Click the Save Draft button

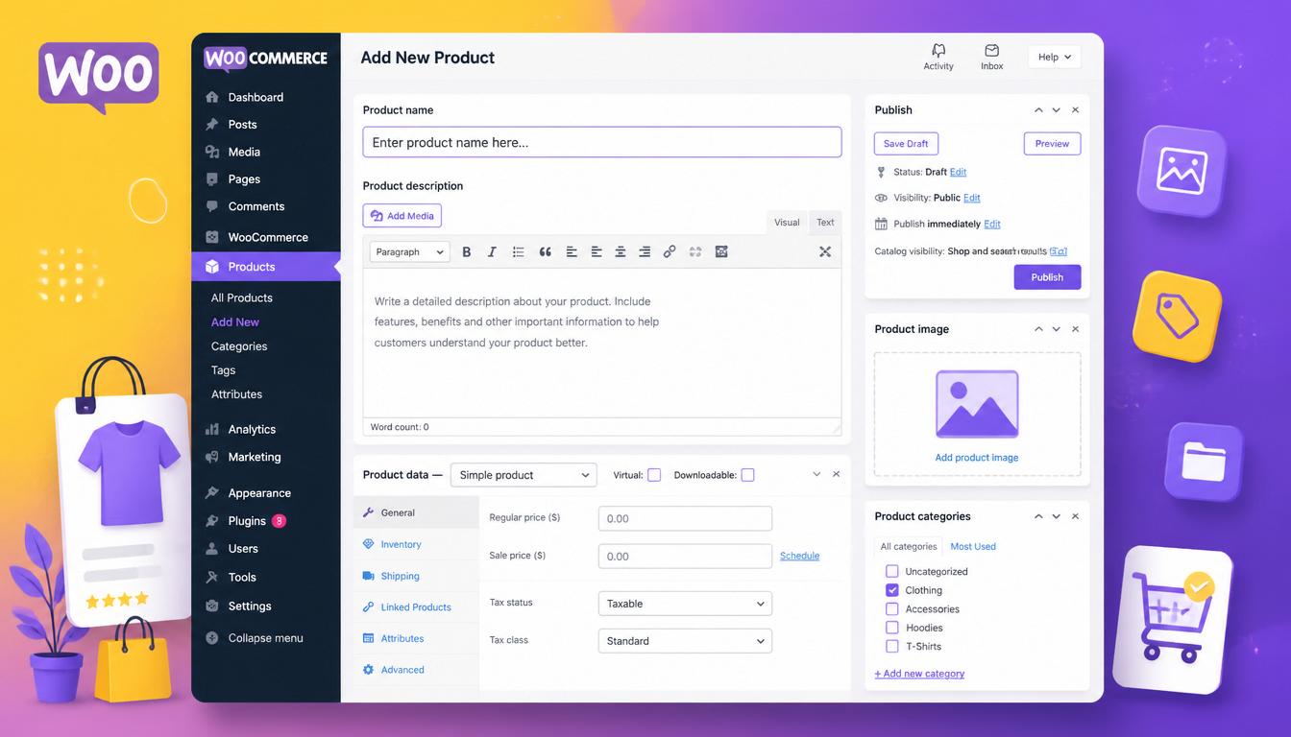[x=906, y=144]
